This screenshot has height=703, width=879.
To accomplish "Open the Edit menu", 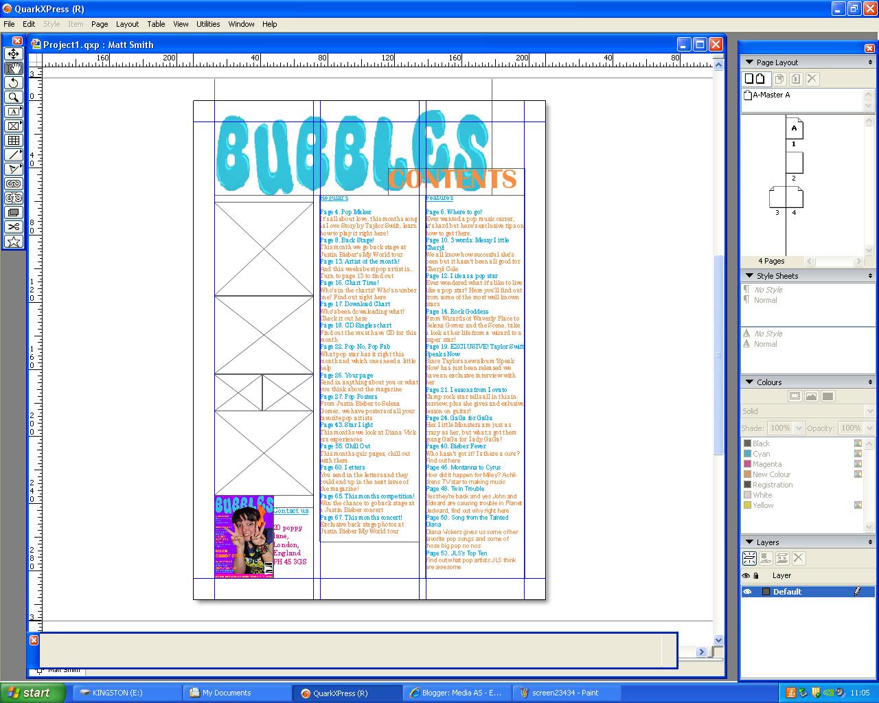I will tap(29, 24).
